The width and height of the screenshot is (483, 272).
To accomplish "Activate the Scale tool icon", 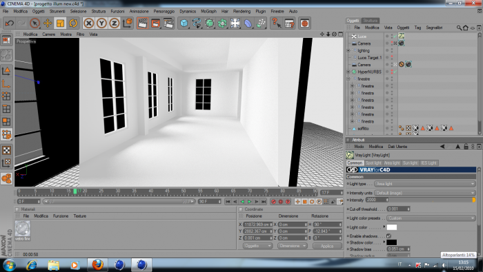I will [60, 23].
